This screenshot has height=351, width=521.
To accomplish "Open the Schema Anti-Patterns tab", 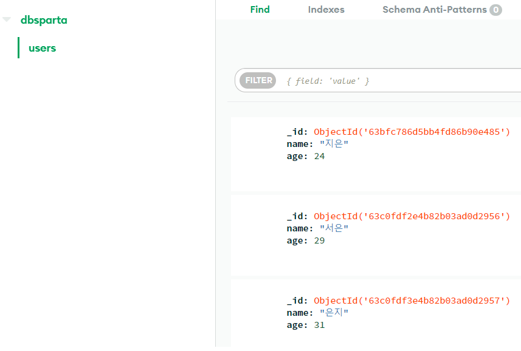I will click(x=434, y=10).
